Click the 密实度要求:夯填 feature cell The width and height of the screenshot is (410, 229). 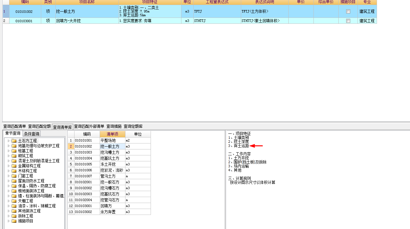150,21
